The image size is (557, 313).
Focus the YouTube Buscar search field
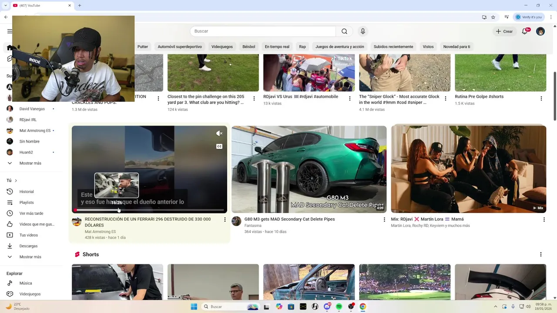click(x=263, y=31)
